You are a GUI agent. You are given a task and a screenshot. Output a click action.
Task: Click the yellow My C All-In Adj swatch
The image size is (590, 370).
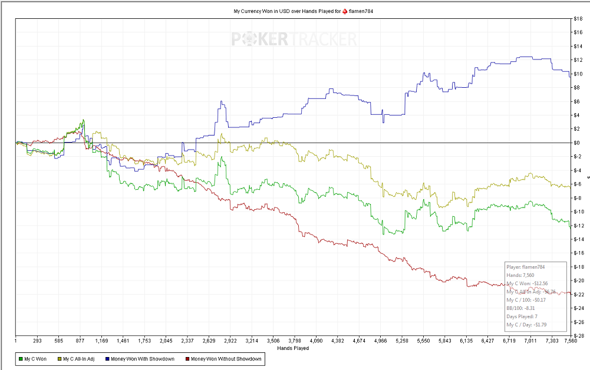coord(60,359)
